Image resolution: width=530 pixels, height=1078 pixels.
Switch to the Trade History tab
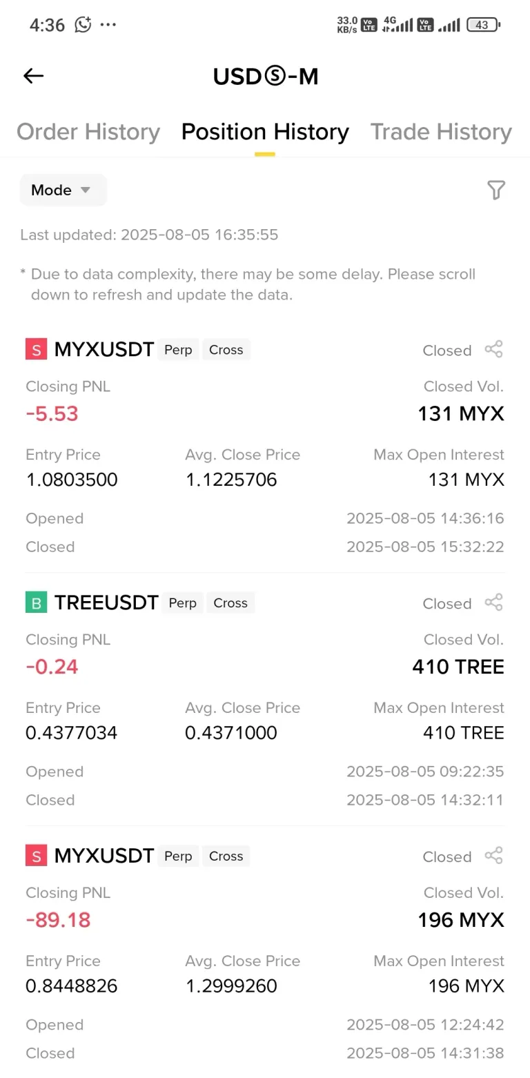441,132
